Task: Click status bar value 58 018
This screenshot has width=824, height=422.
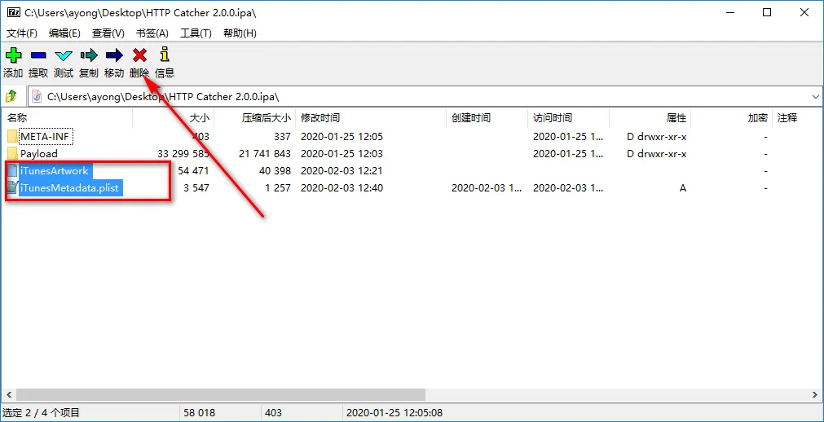Action: point(199,413)
